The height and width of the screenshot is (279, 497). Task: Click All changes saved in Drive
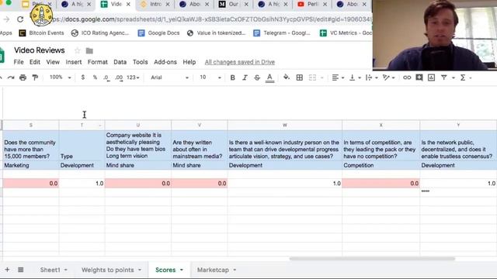point(240,62)
